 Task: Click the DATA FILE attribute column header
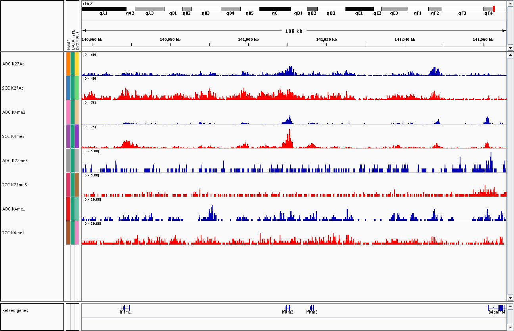78,40
